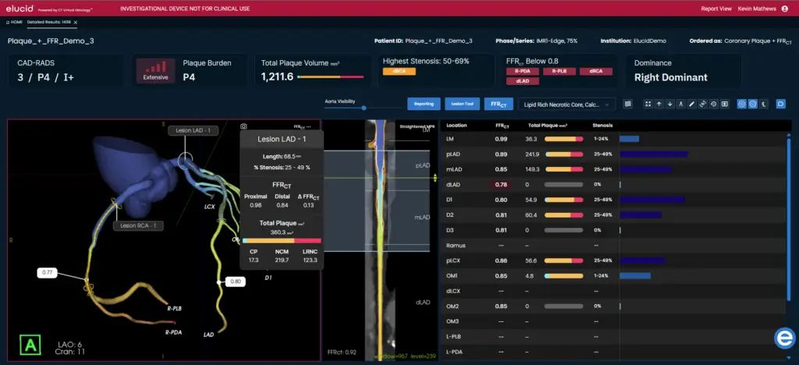Click the Total Plaque column header

[548, 126]
